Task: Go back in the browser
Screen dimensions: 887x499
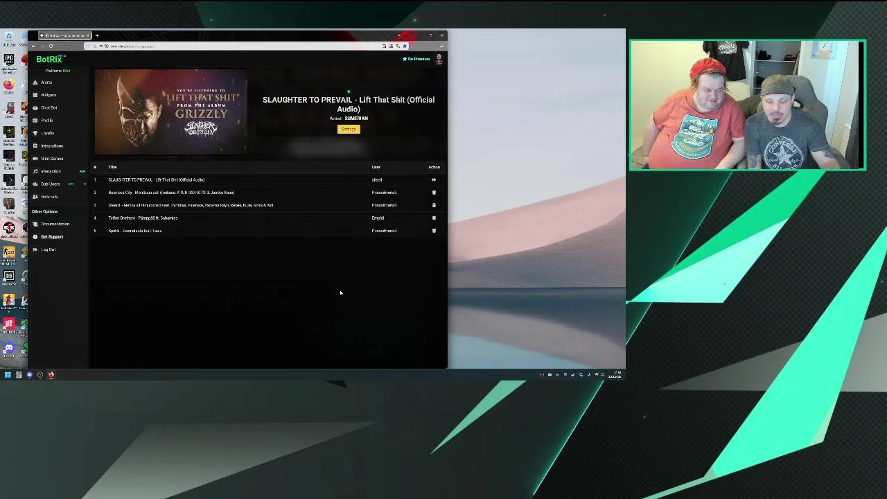Action: pos(33,46)
